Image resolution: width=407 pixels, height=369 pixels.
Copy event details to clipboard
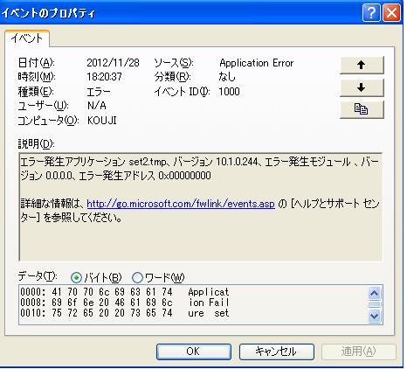[362, 109]
